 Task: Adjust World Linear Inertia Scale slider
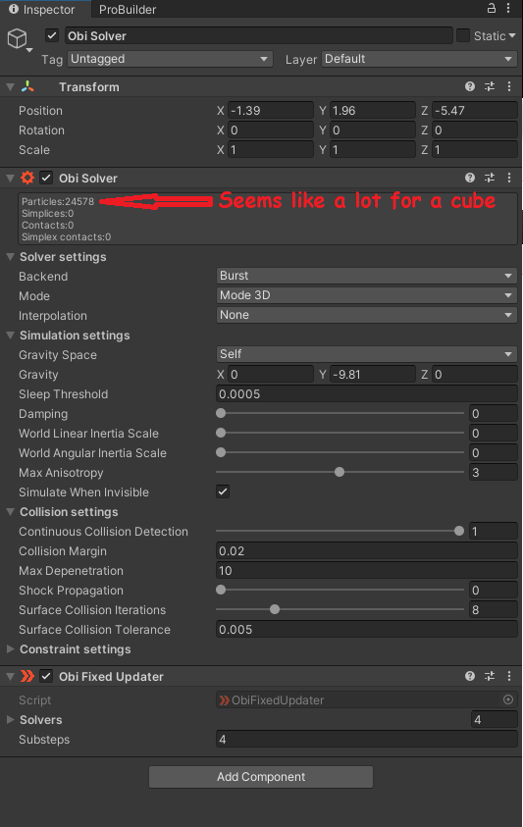click(x=340, y=433)
